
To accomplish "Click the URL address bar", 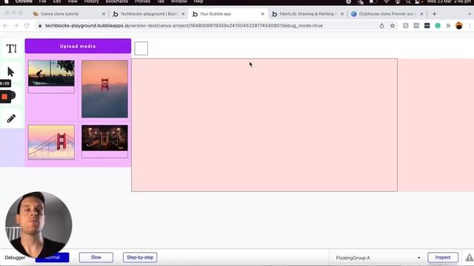I will (x=209, y=26).
